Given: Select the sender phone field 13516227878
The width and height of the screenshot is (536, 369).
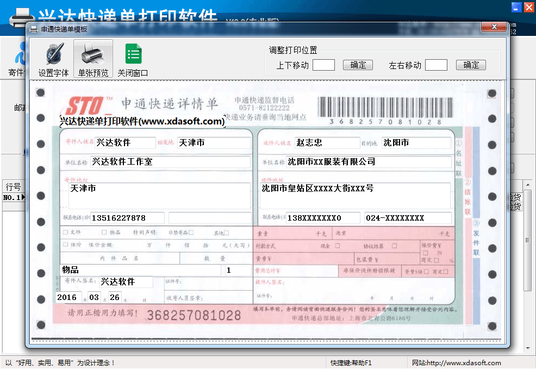Looking at the screenshot, I should click(127, 218).
